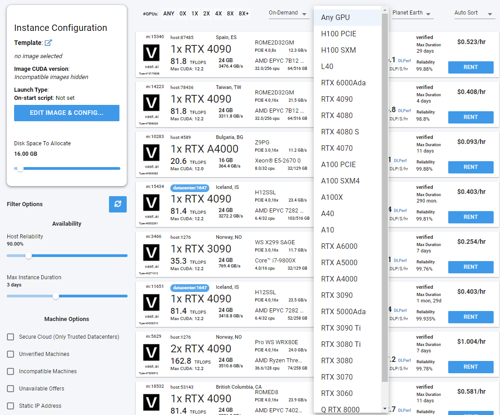
Task: Click the GPU dropdown list scrollbar
Action: [x=385, y=198]
